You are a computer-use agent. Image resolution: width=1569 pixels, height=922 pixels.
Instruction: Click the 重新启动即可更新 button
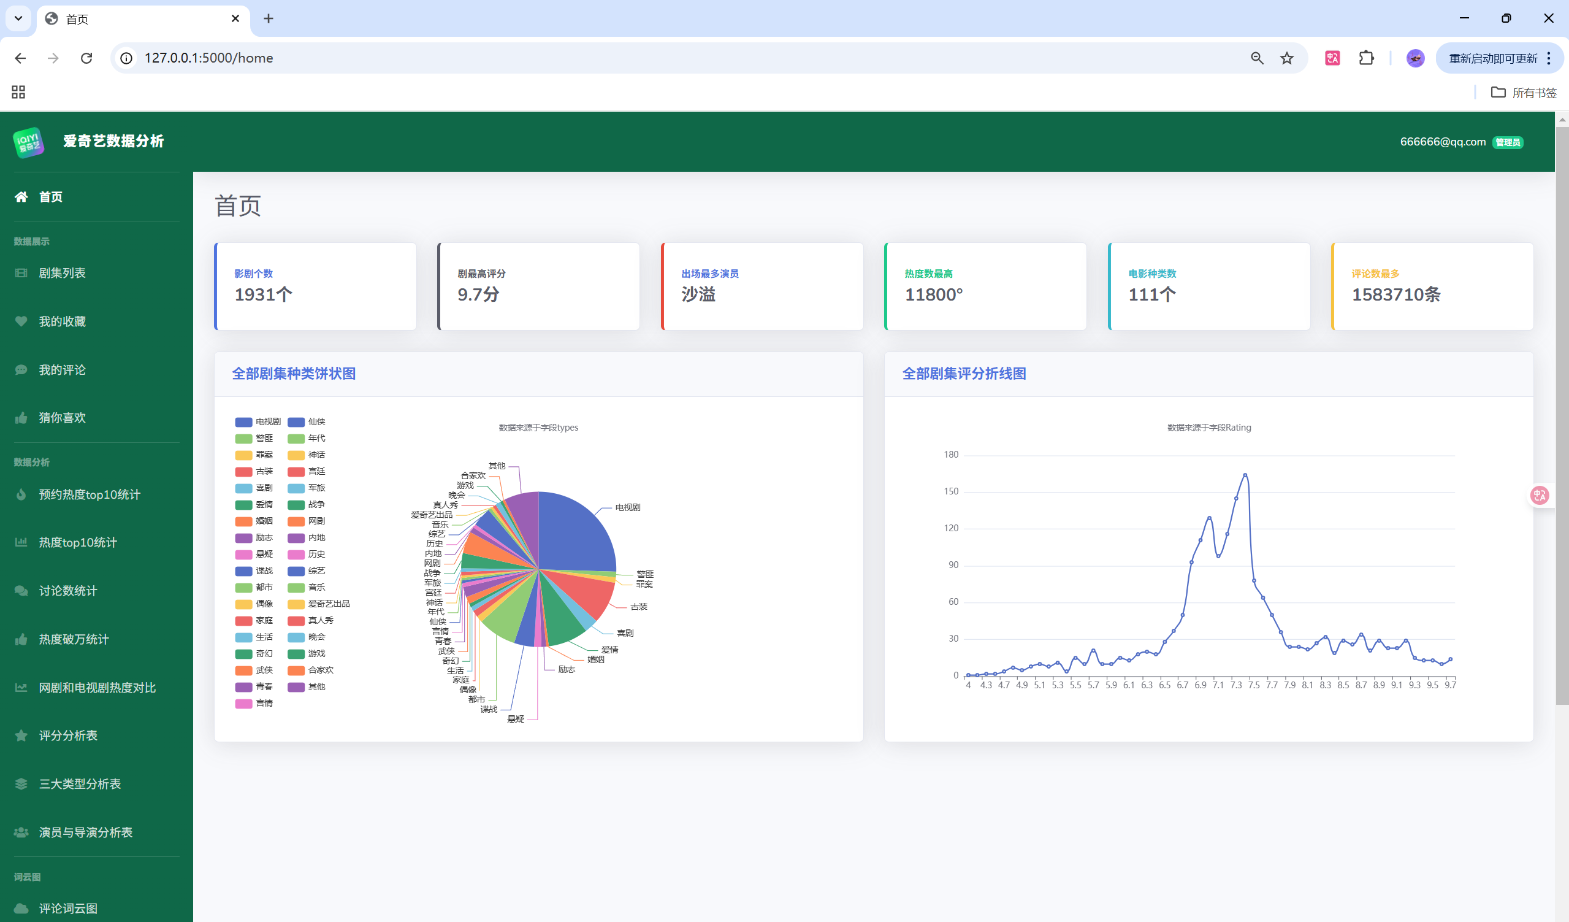pos(1492,58)
